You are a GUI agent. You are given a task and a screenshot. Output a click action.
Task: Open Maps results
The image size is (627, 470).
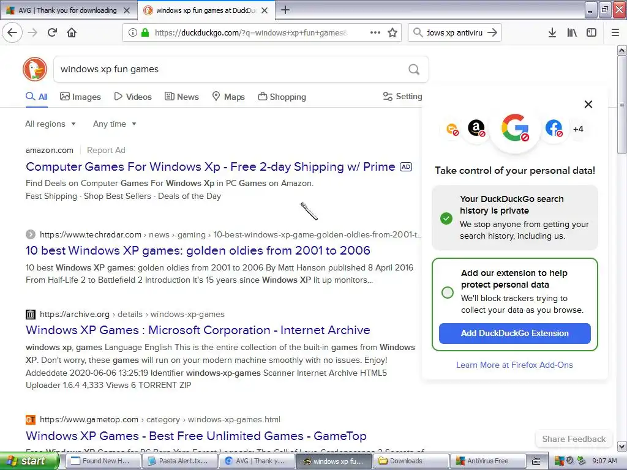click(x=228, y=96)
